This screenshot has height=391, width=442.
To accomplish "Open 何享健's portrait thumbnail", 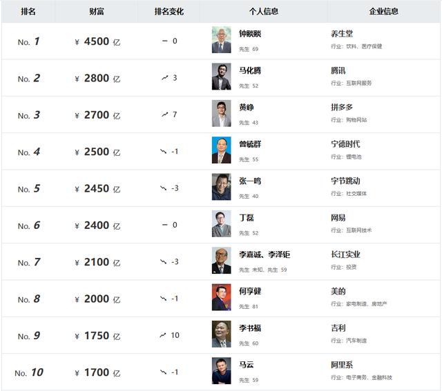I will tap(221, 297).
